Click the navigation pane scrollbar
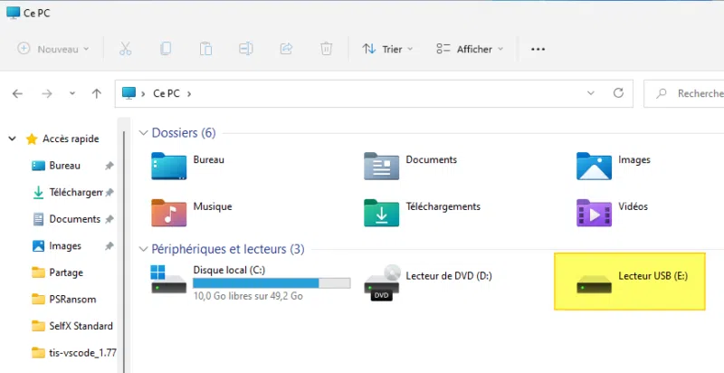The width and height of the screenshot is (724, 373). [123, 250]
